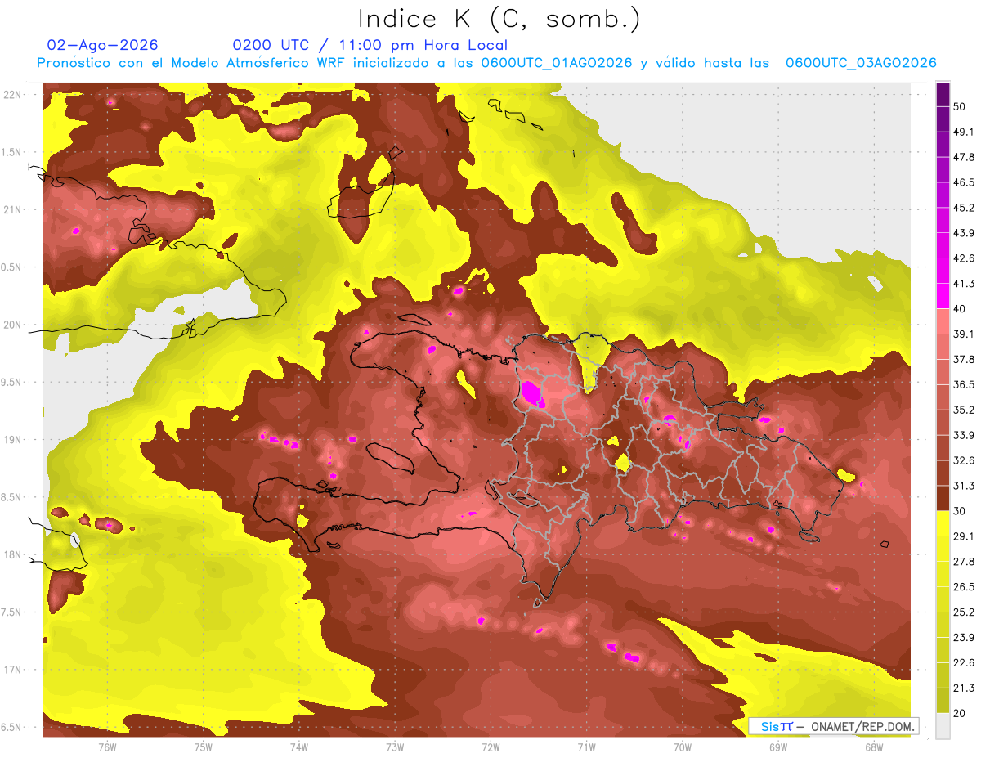Viewport: 981px width, 758px height.
Task: Click the "39.1" color scale value
Action: click(965, 334)
